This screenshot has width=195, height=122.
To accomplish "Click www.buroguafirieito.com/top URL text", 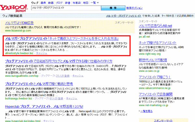I will coord(22,76).
